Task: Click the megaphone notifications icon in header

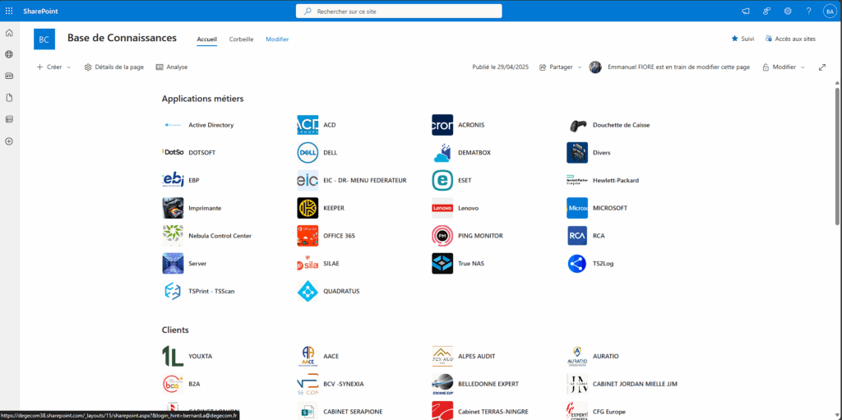Action: click(746, 11)
